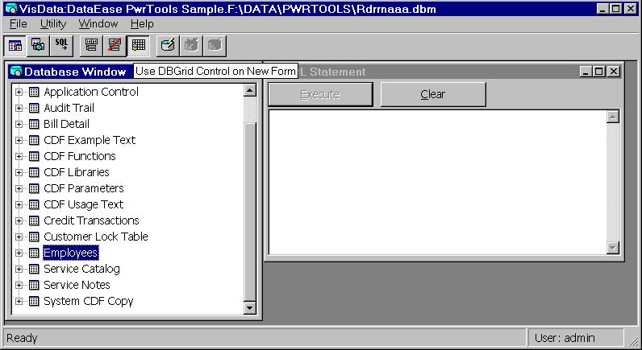Viewport: 642px width, 350px height.
Task: Click the Service Catalog table icon
Action: (x=35, y=269)
